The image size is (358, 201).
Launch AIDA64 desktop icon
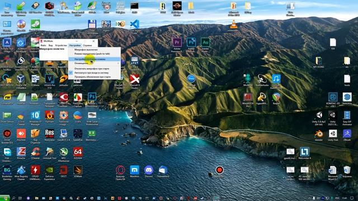click(78, 152)
